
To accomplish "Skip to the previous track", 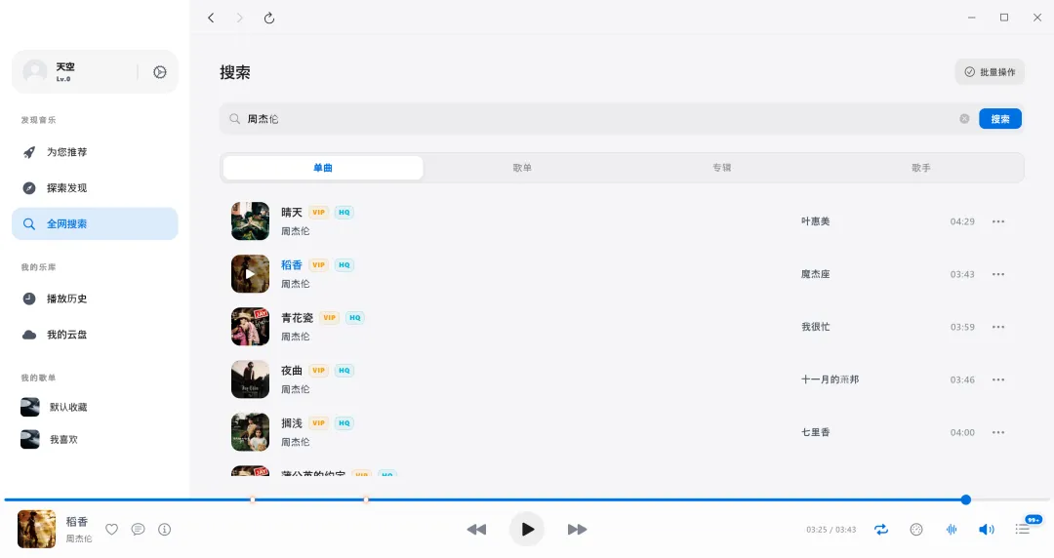I will pos(476,530).
